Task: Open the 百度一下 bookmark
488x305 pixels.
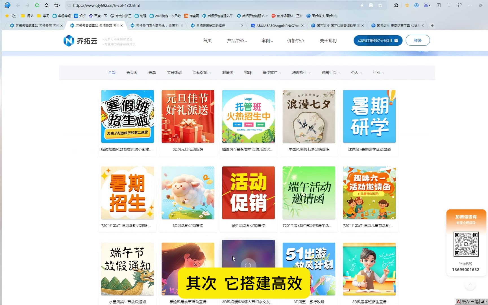Action: (98, 16)
